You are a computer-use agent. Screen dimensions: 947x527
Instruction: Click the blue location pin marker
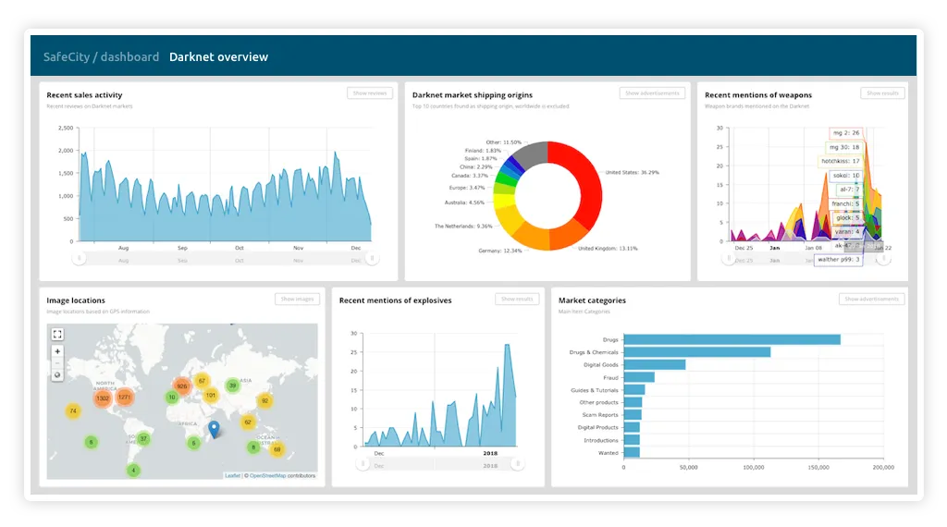214,429
